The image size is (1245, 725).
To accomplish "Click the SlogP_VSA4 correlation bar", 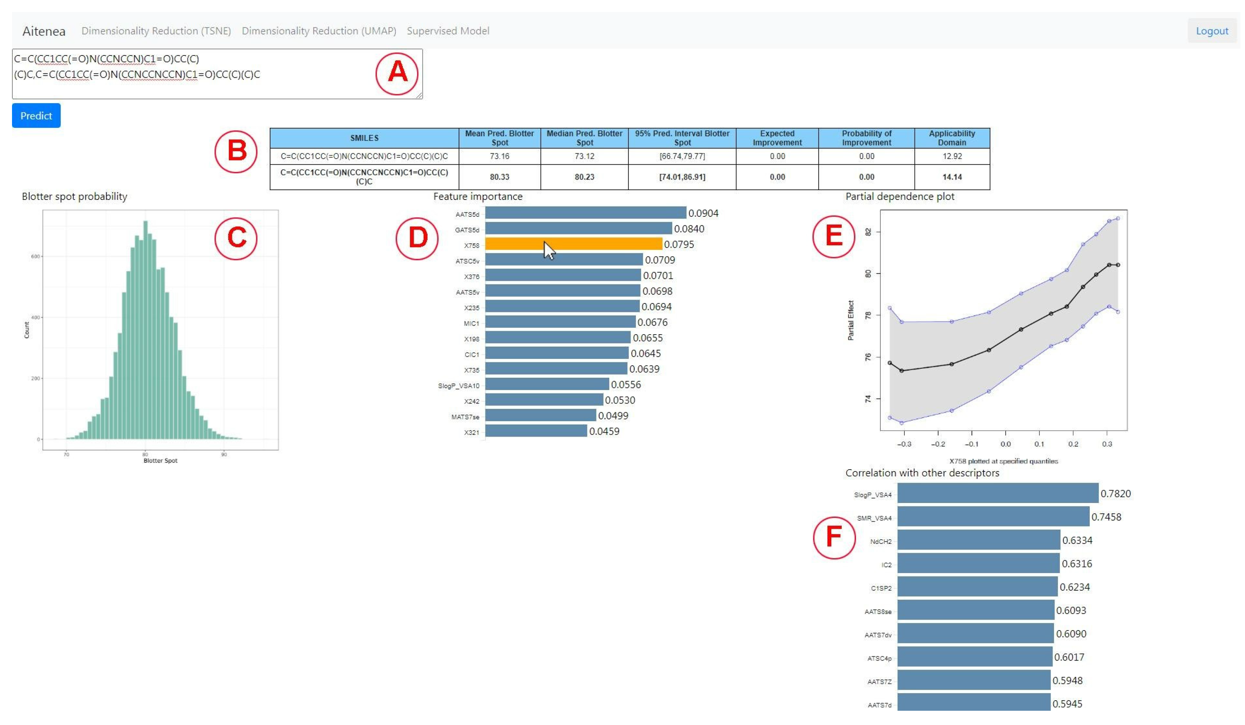I will (x=997, y=493).
